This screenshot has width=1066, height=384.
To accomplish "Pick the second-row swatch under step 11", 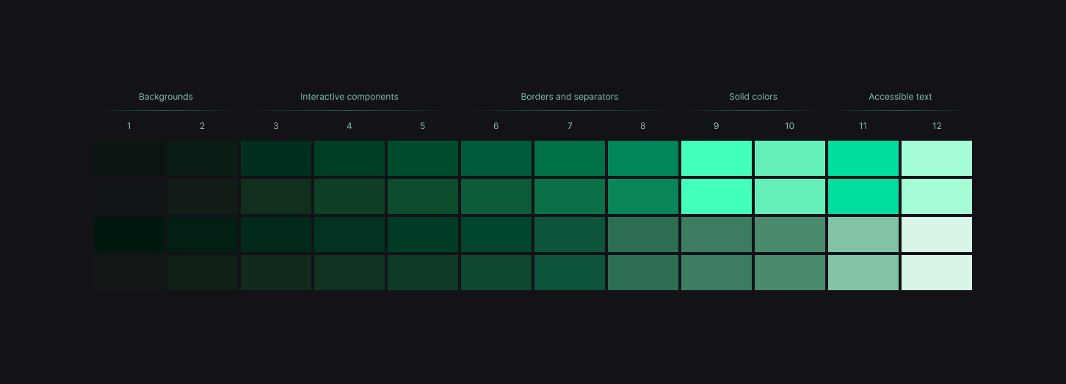I will point(863,196).
